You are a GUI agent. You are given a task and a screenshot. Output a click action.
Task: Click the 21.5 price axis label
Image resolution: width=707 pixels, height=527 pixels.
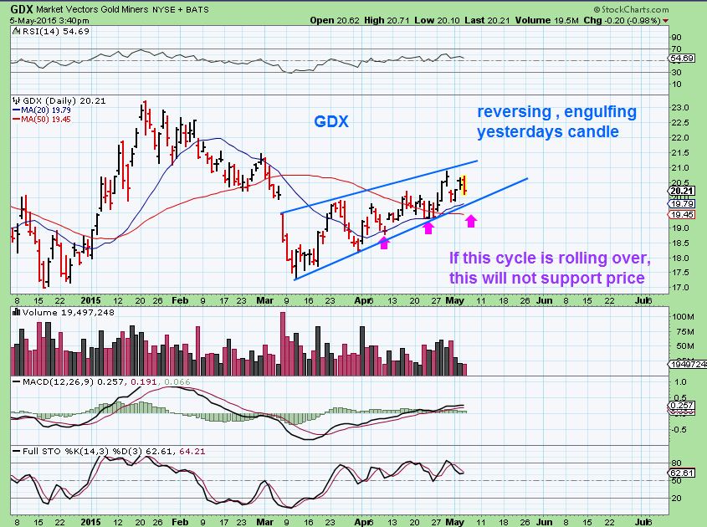tap(680, 153)
